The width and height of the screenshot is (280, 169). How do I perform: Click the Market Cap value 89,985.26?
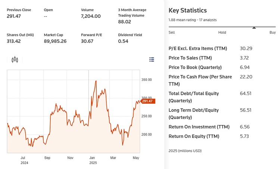(55, 41)
